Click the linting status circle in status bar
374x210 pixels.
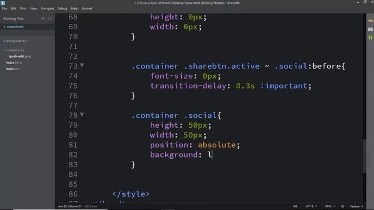click(342, 206)
